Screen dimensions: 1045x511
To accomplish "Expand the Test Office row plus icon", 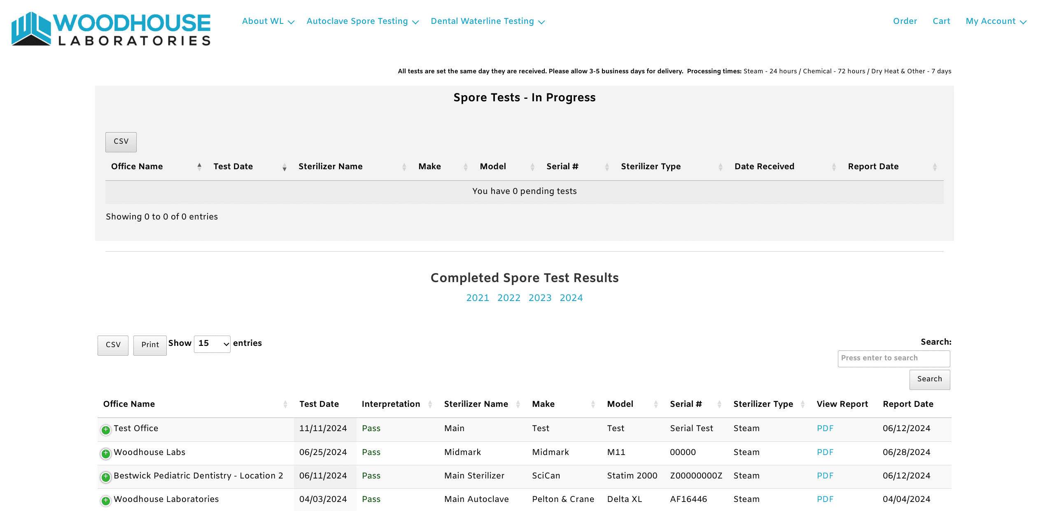I will point(106,430).
